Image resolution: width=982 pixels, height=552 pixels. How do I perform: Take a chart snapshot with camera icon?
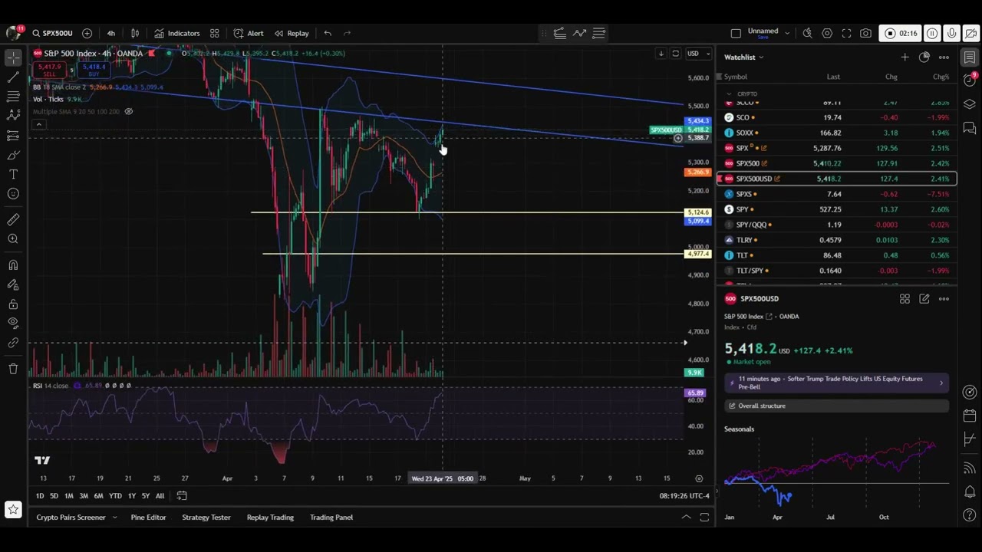[x=865, y=33]
